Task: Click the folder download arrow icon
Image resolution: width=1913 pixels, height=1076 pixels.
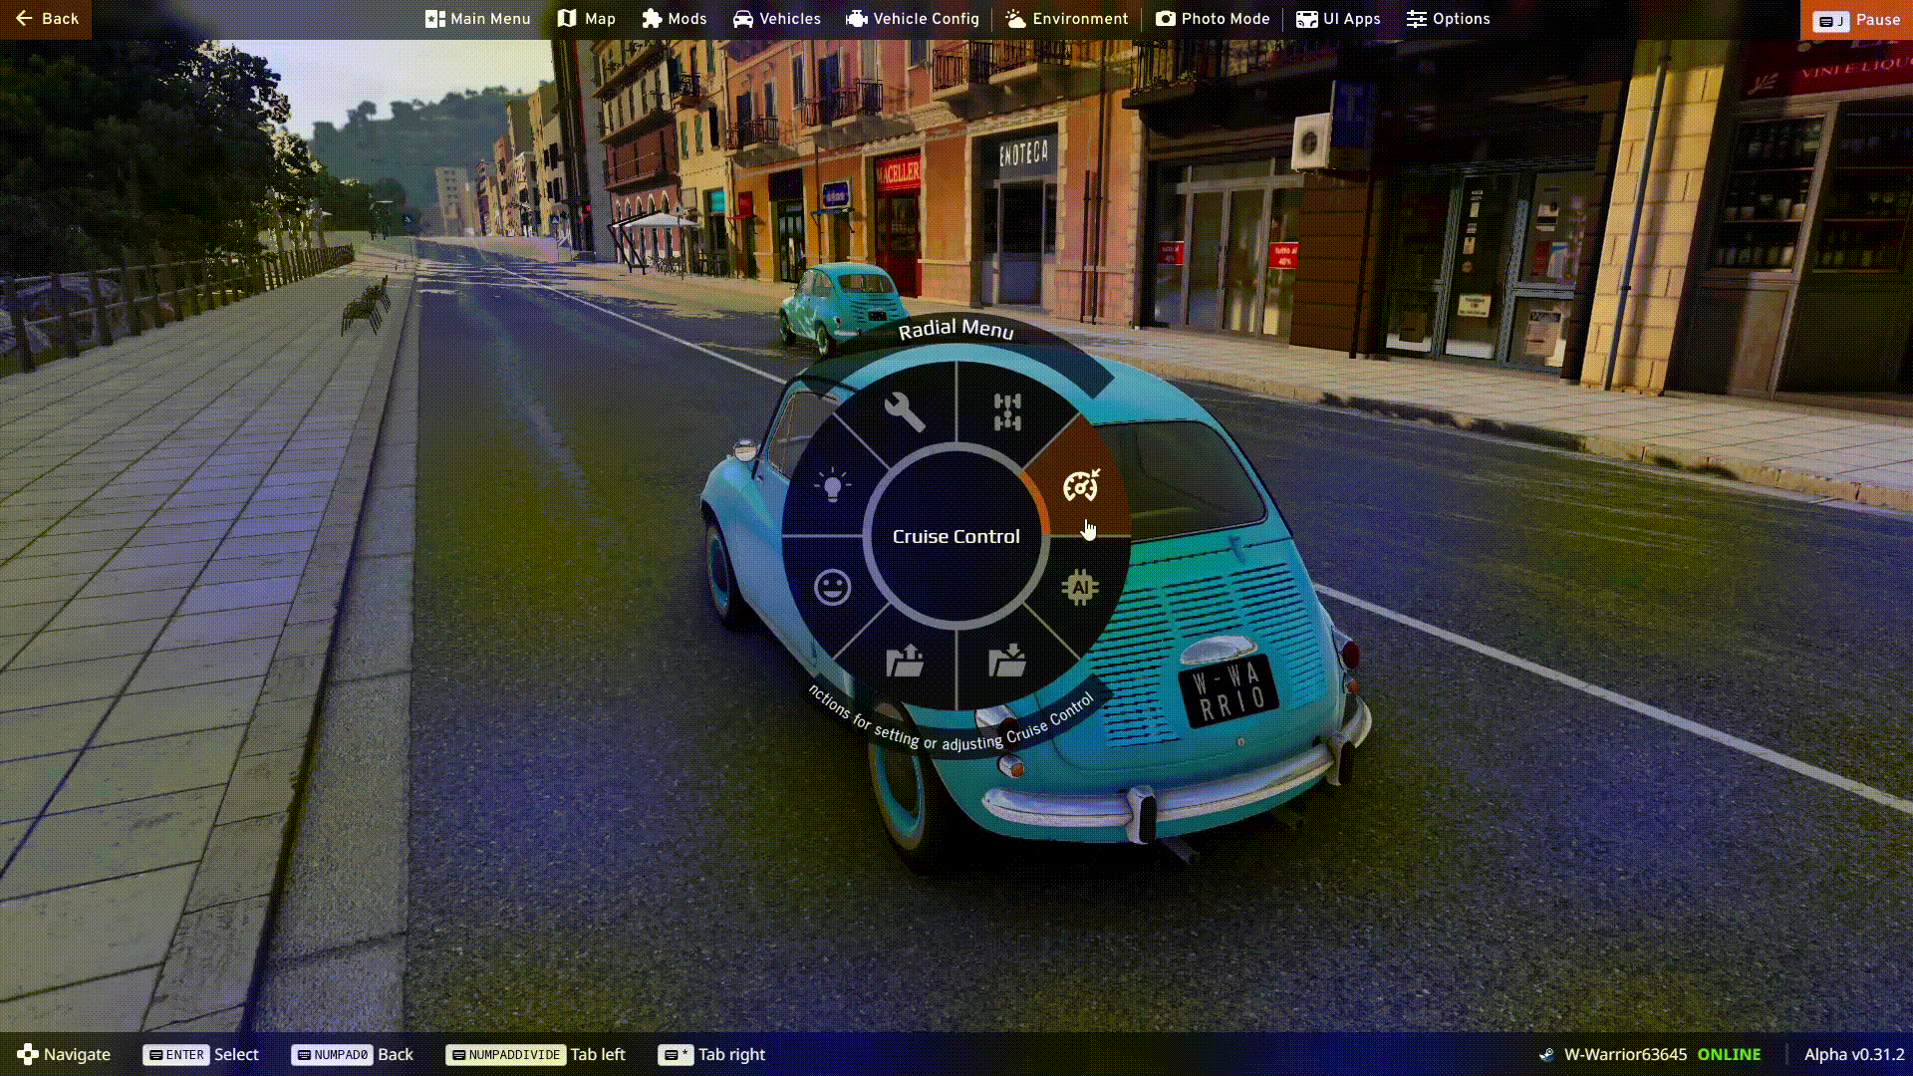Action: [x=1007, y=661]
